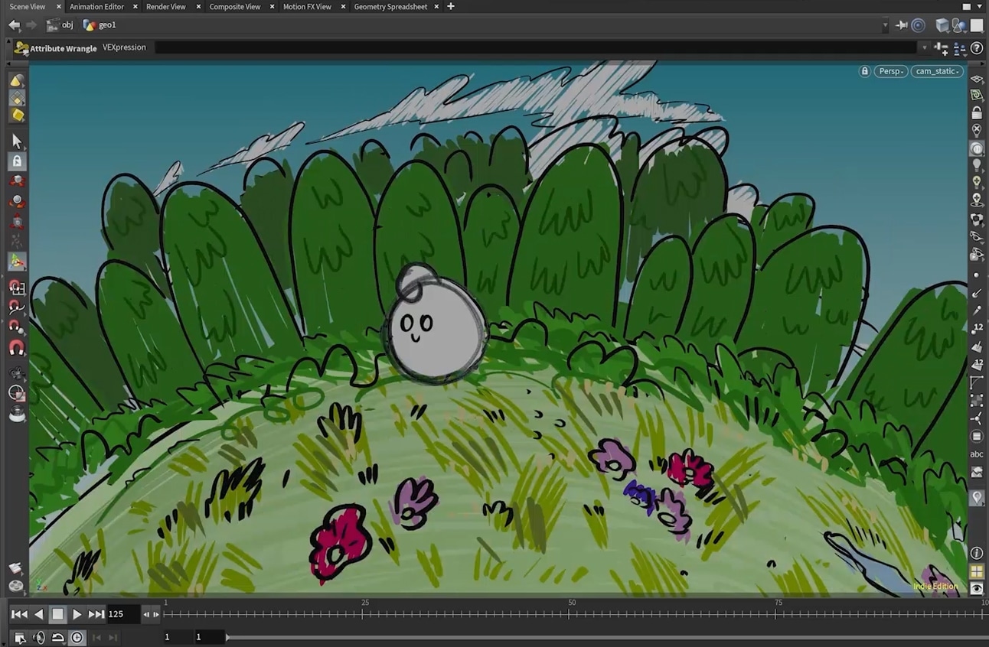Image resolution: width=989 pixels, height=647 pixels.
Task: Open the network path dropdown arrow
Action: pyautogui.click(x=886, y=25)
